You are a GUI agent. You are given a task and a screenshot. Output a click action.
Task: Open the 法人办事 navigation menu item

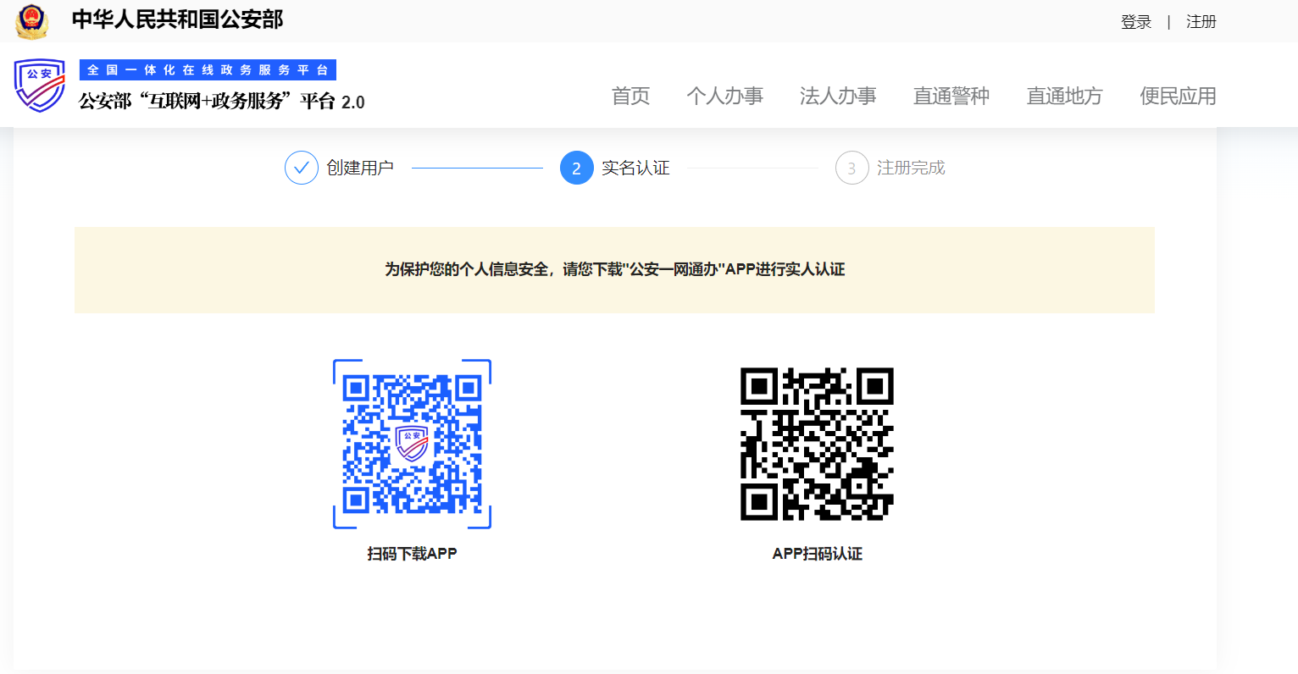tap(838, 96)
